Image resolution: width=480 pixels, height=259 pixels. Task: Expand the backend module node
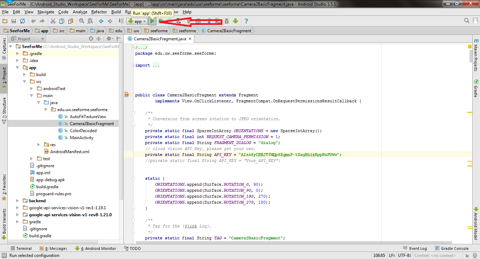click(x=18, y=201)
